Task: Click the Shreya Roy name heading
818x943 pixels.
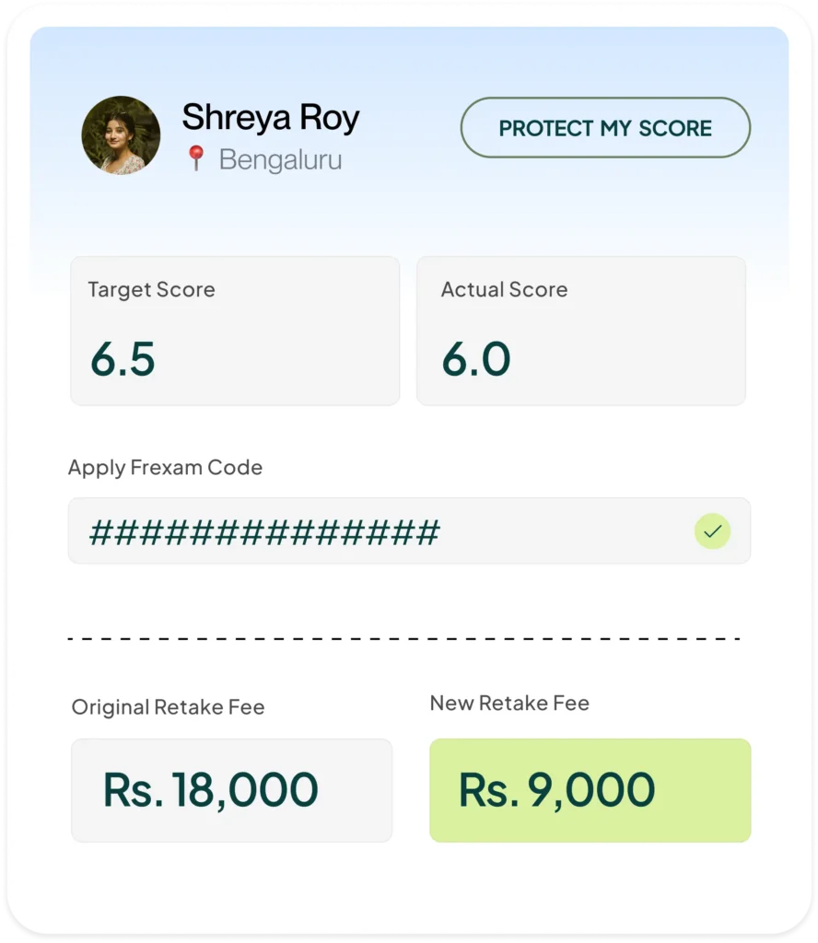Action: click(x=270, y=118)
